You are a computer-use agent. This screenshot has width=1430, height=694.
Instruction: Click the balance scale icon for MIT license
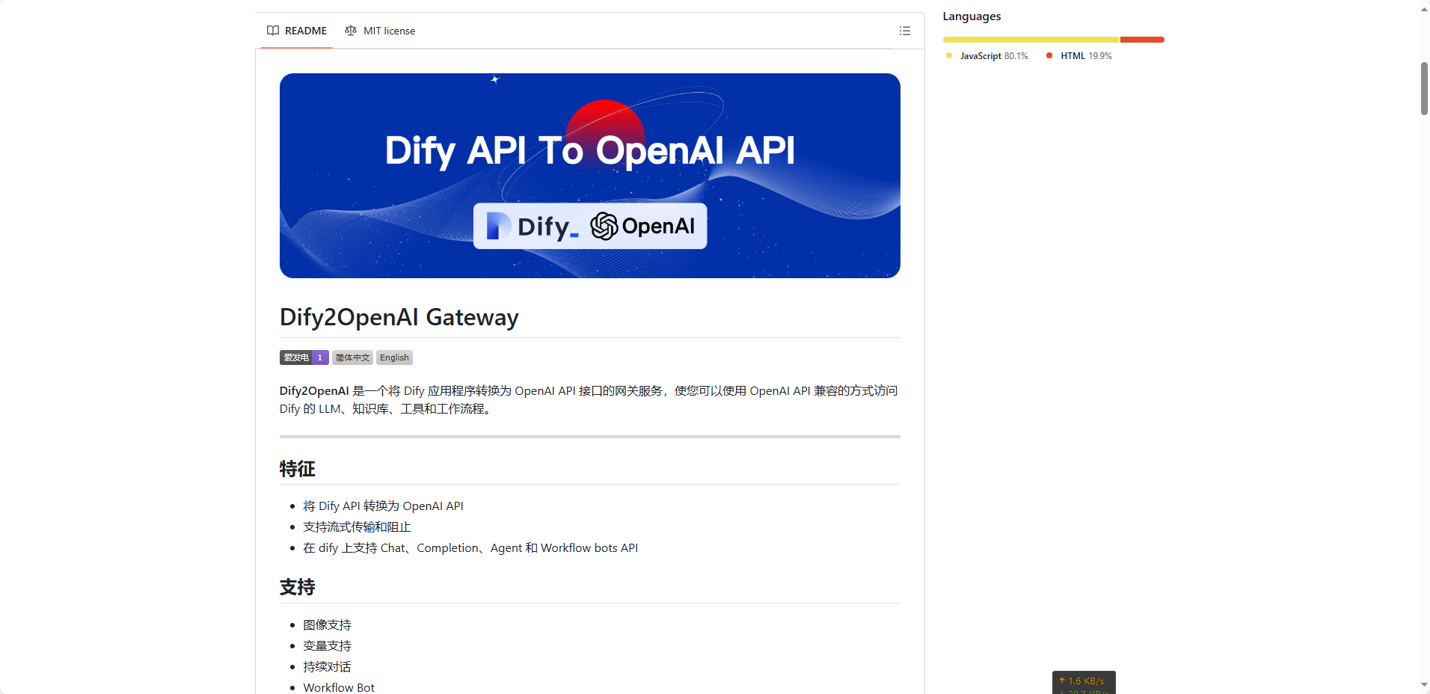coord(351,31)
